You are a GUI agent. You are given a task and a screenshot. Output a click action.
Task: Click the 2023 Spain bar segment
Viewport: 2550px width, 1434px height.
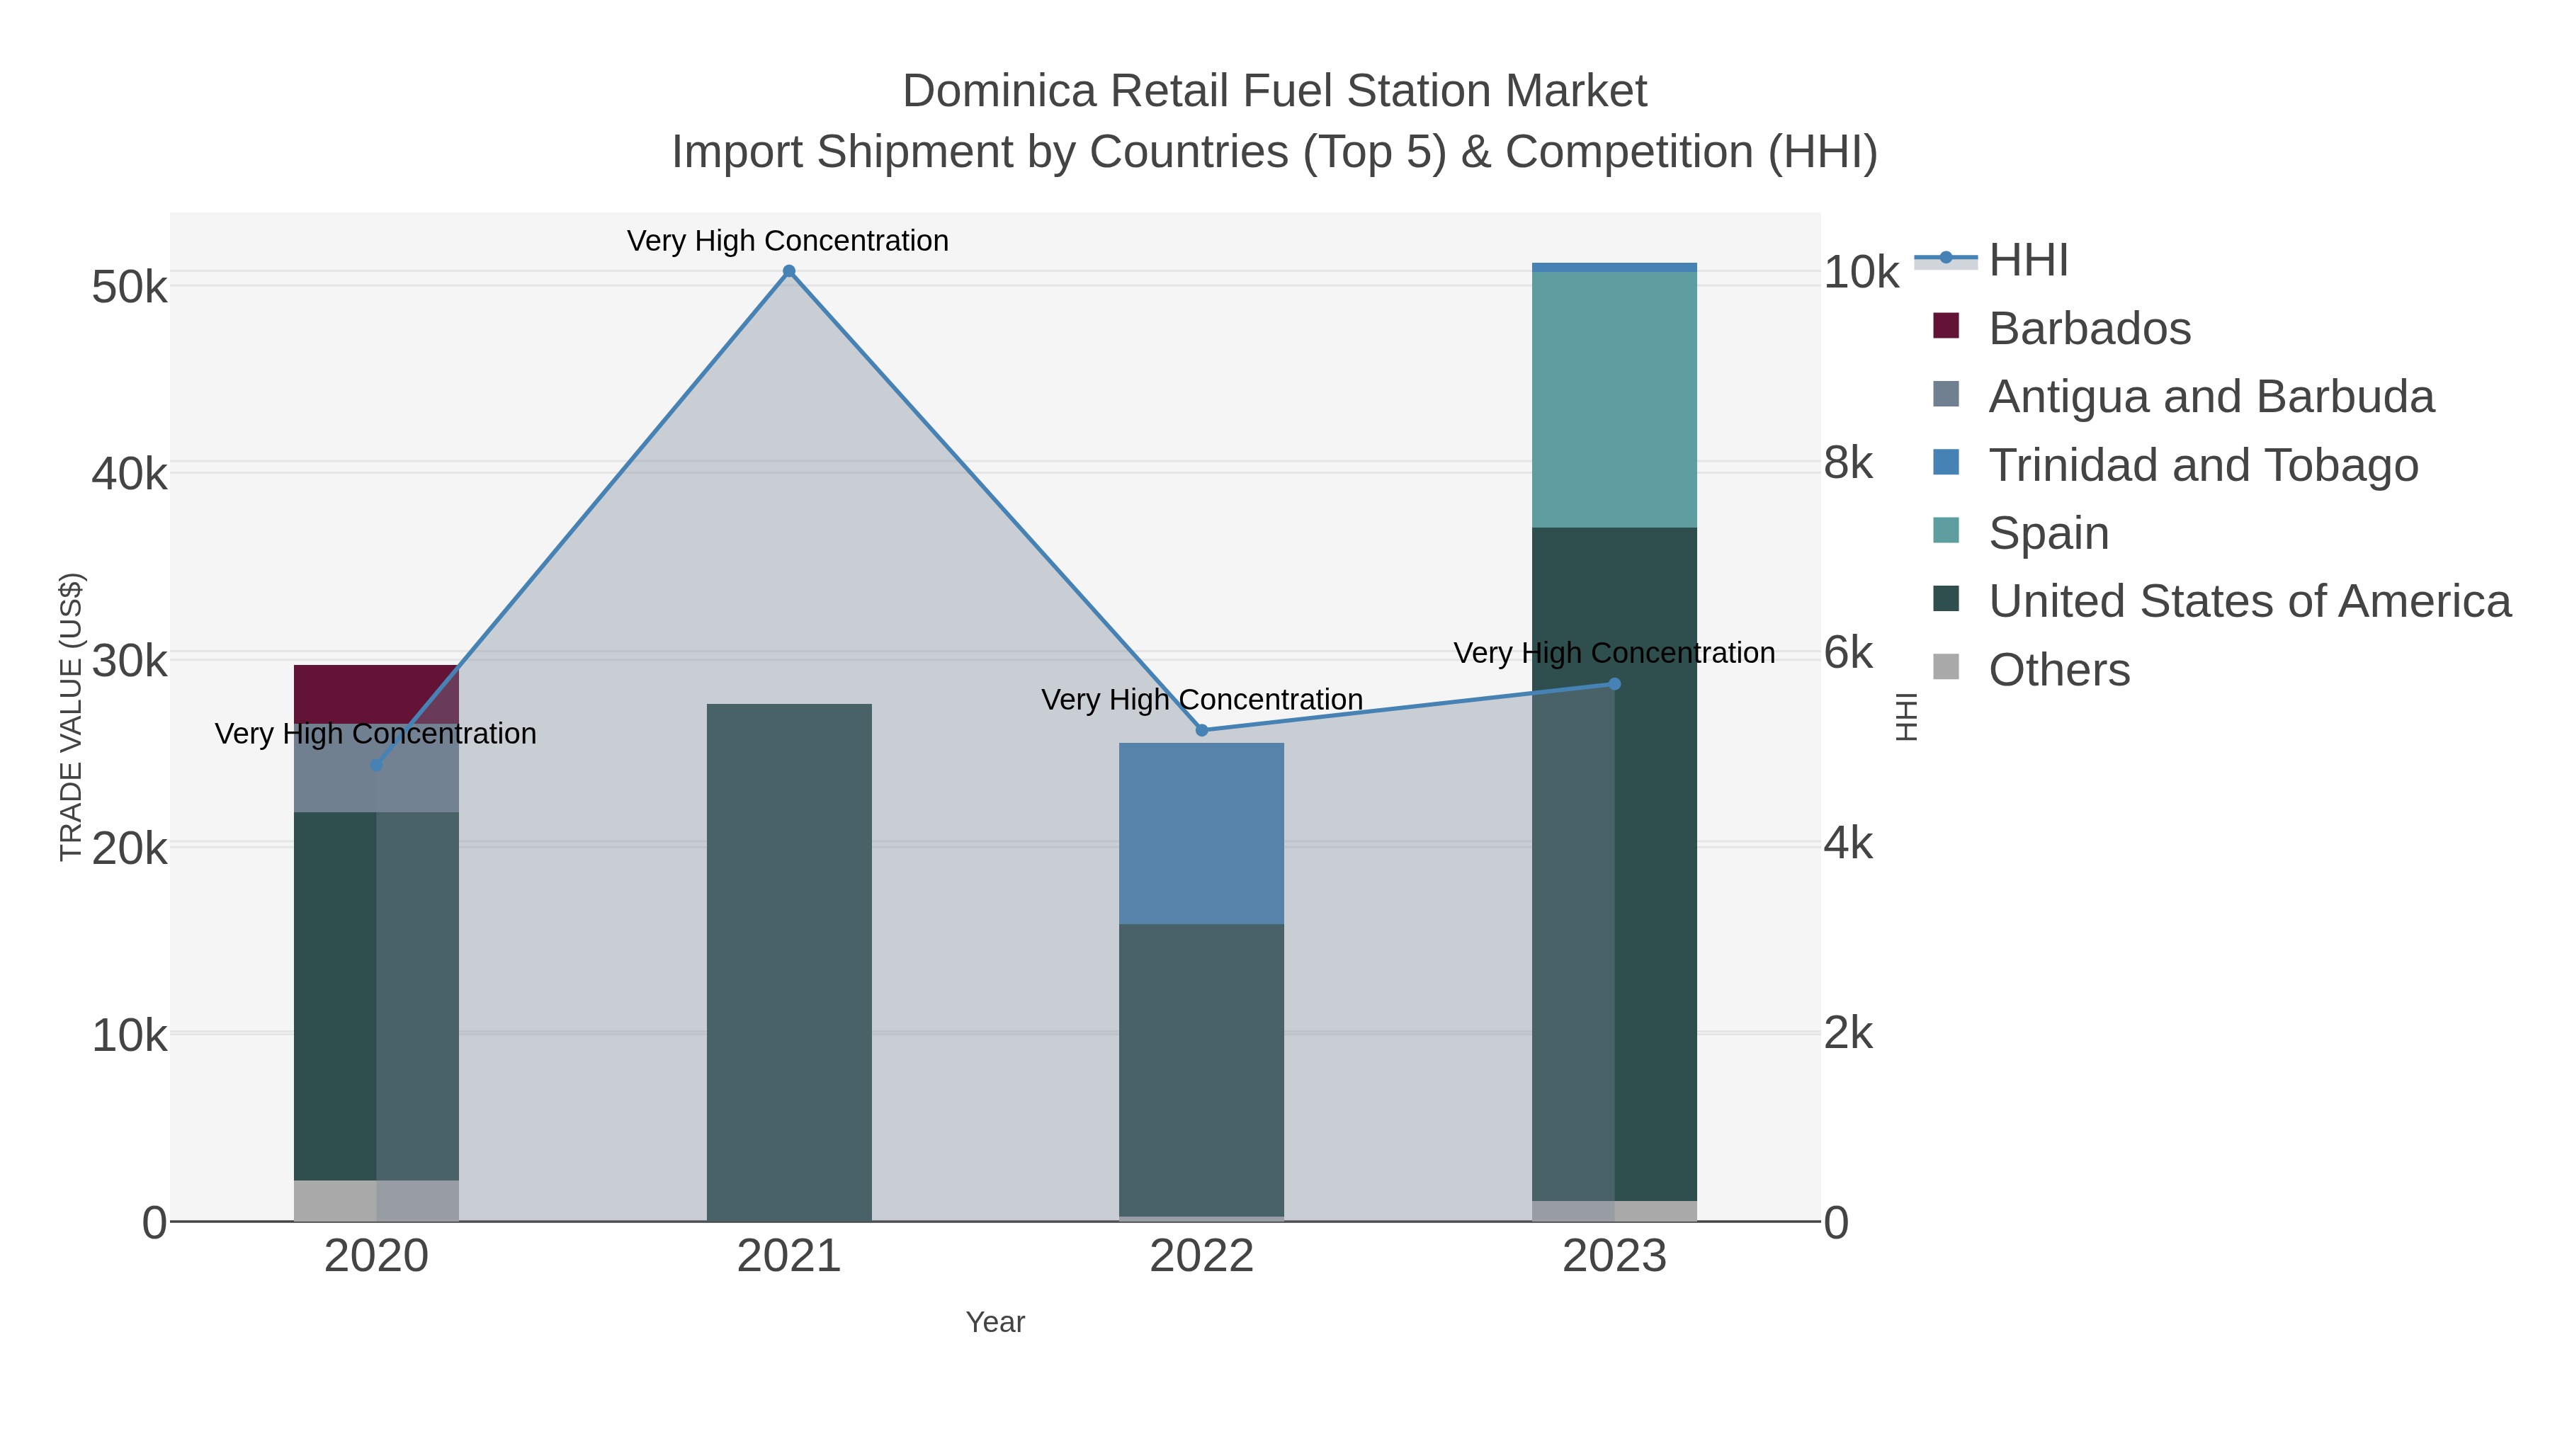click(x=1614, y=400)
